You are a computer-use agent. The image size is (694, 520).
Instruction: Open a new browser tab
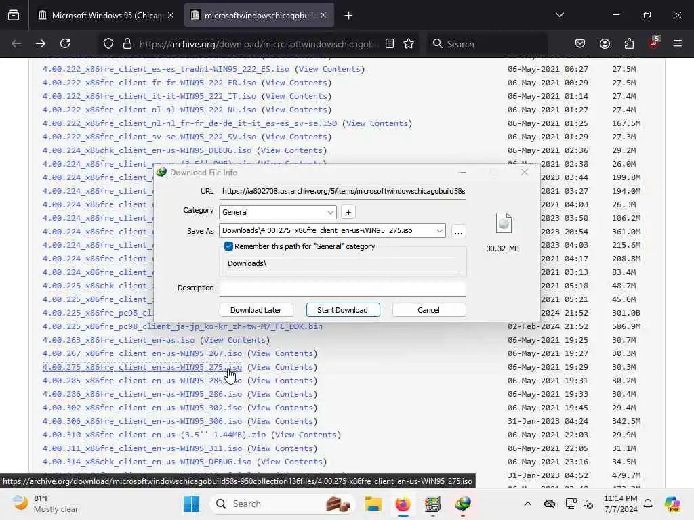tap(349, 16)
